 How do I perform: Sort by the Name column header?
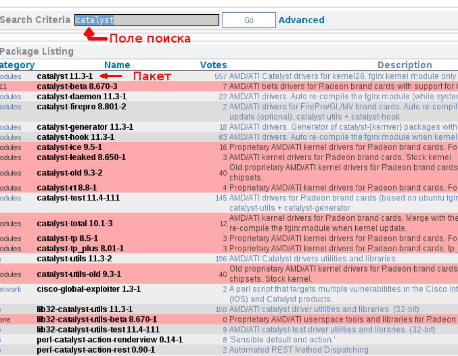[117, 65]
